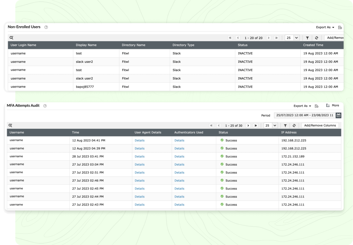Image resolution: width=353 pixels, height=245 pixels.
Task: Click the schedule report icon in MFA Attempts Audit
Action: [x=317, y=106]
